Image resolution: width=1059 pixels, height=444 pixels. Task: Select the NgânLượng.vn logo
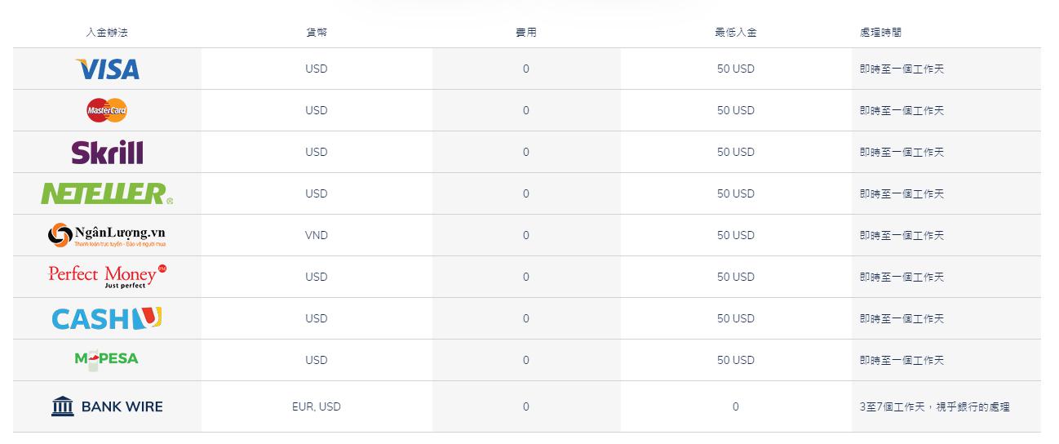click(107, 235)
